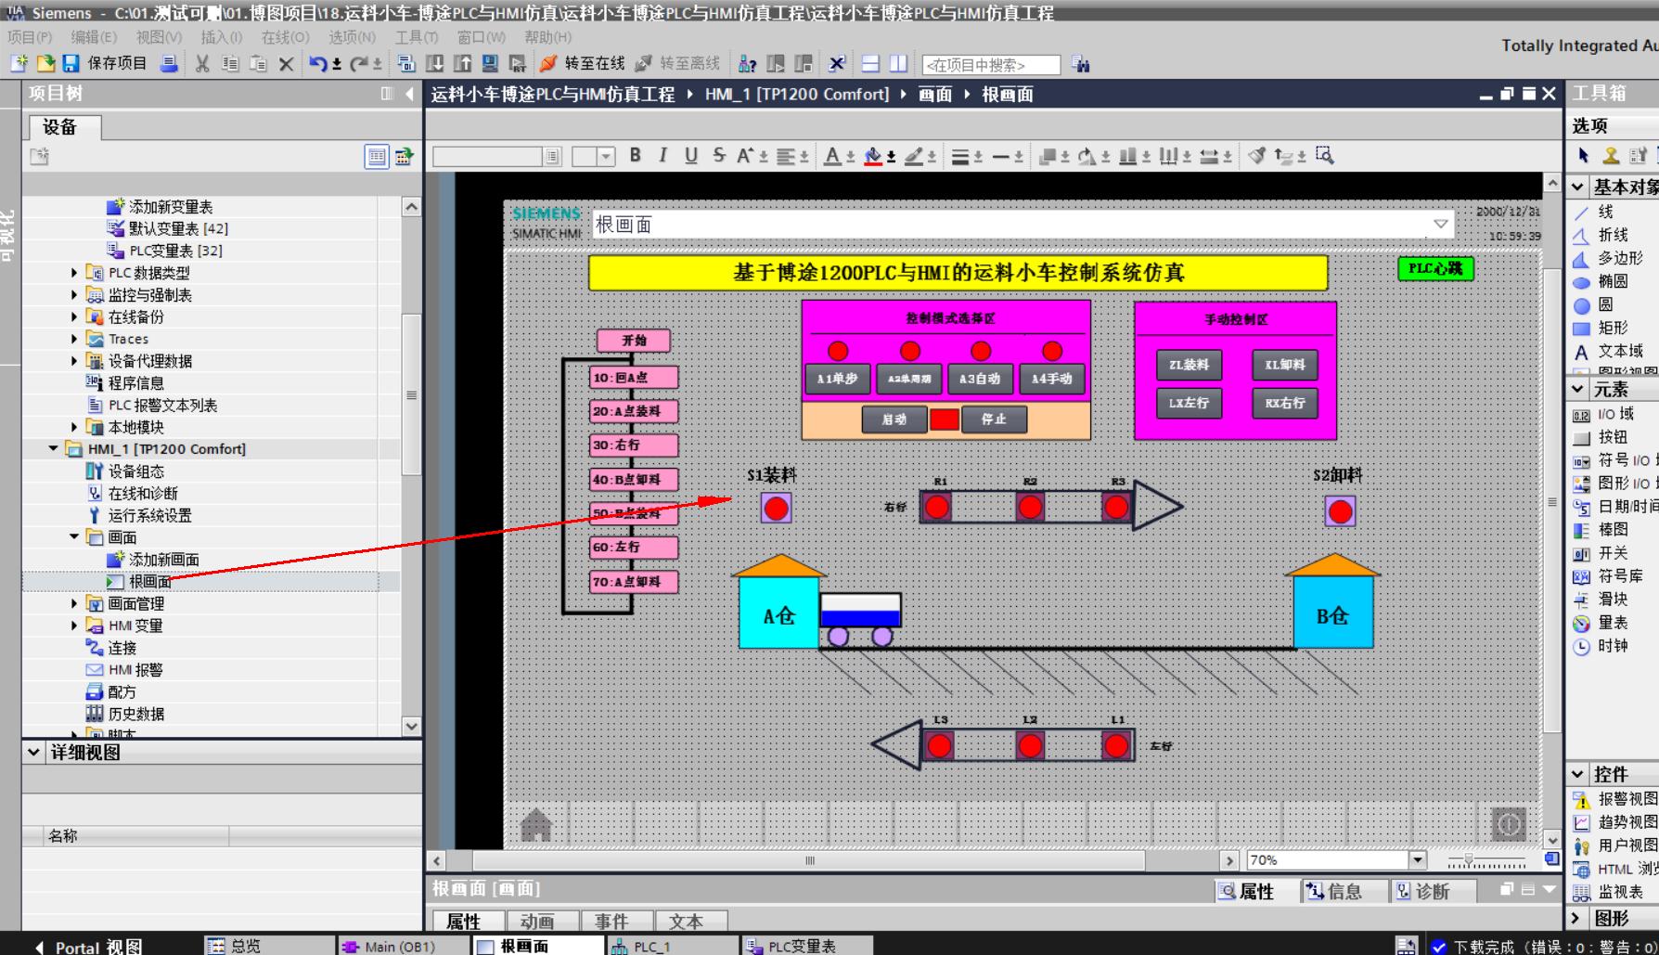Click the Undo arrow icon
Viewport: 1659px width, 955px height.
(x=317, y=63)
